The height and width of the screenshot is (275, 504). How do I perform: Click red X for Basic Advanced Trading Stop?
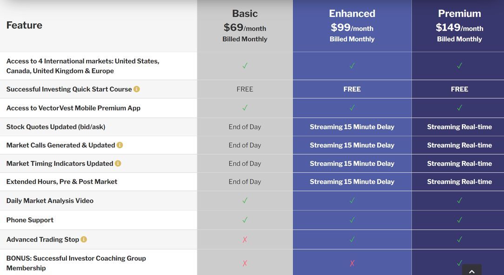[245, 240]
